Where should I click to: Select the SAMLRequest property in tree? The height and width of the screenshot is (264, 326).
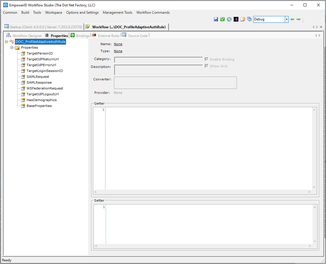click(38, 77)
